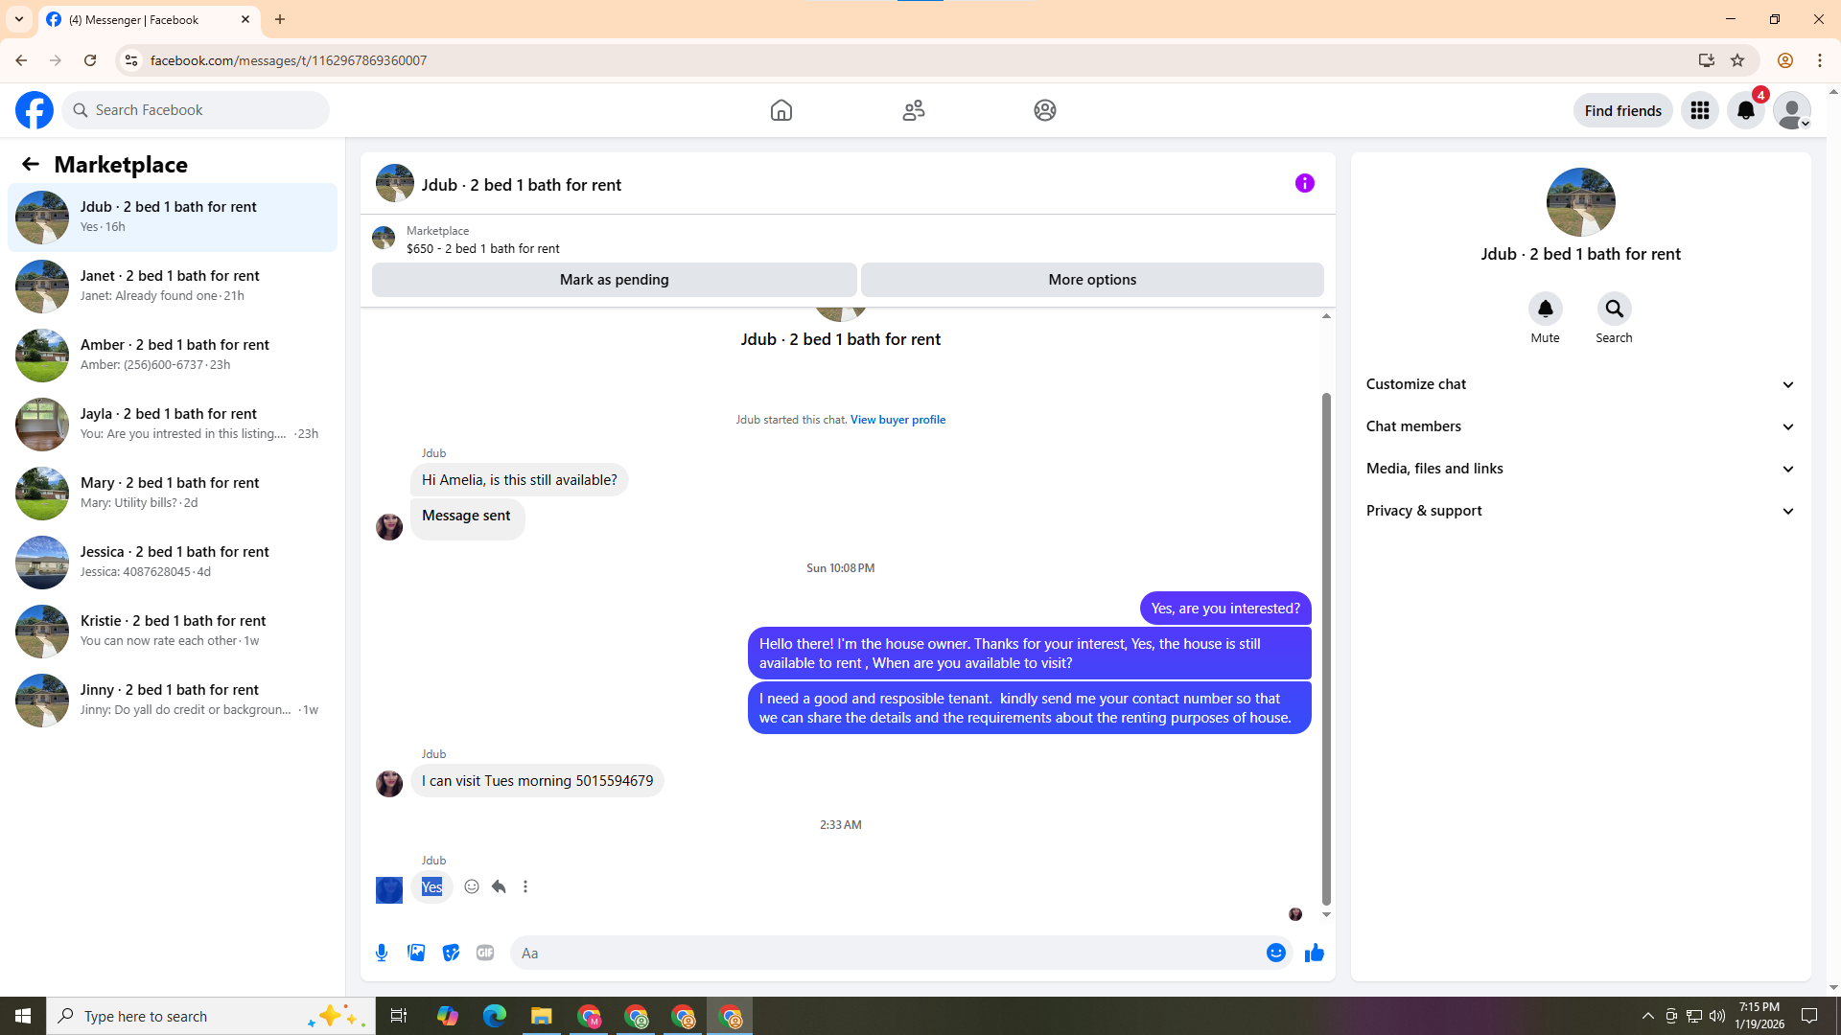1841x1035 pixels.
Task: Attach a photo using the image icon
Action: [416, 953]
